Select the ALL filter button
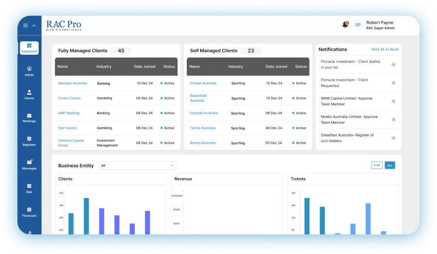 [389, 165]
